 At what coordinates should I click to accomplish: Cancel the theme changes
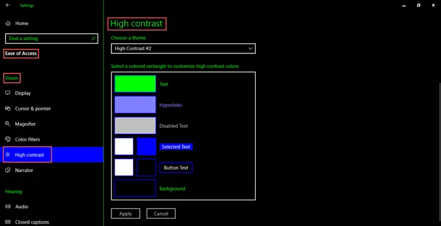coord(161,213)
